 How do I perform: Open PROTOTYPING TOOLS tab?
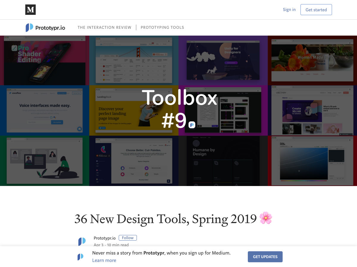tap(162, 27)
